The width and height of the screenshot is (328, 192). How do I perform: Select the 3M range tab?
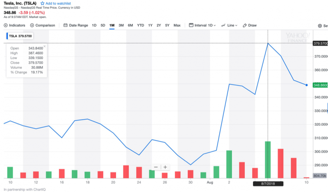tap(121, 25)
